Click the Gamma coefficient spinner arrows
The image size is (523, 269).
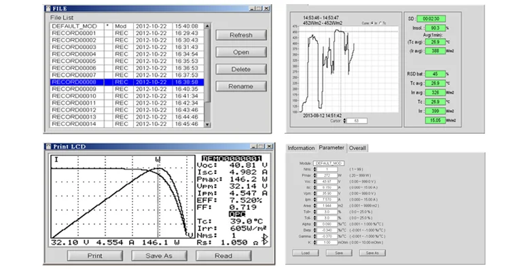coord(314,236)
